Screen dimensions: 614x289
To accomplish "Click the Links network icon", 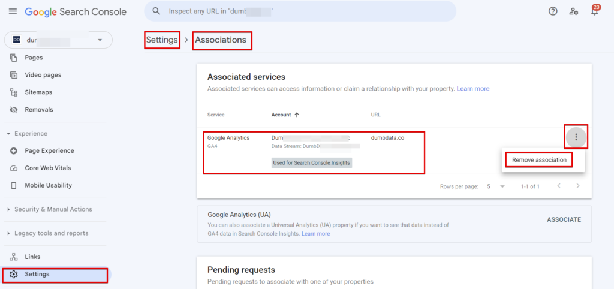I will tap(14, 257).
